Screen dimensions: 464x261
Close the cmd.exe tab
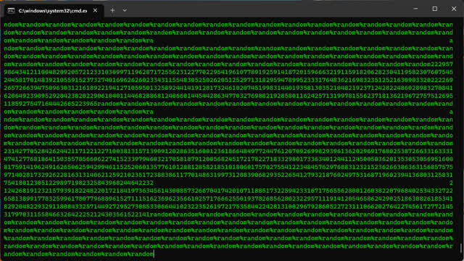click(95, 10)
